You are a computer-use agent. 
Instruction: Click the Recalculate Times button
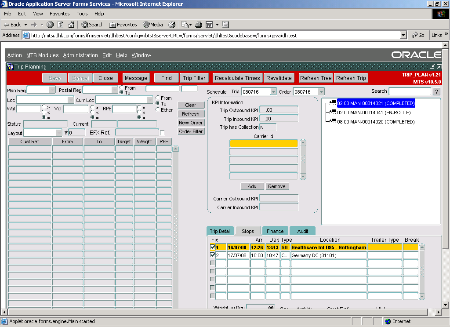point(237,78)
